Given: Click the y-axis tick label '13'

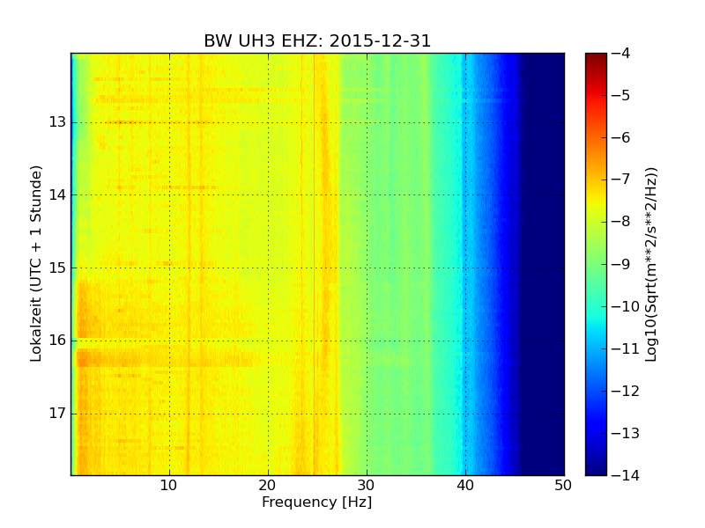Looking at the screenshot, I should pos(57,122).
